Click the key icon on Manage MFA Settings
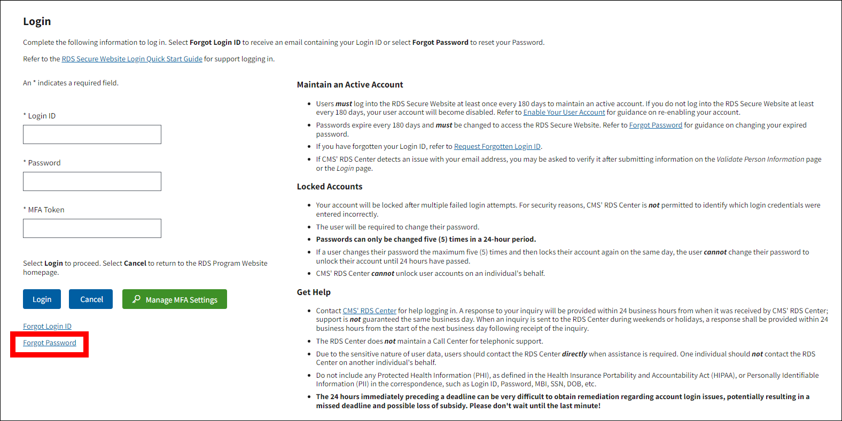Screen dimensions: 842x421 [x=136, y=299]
